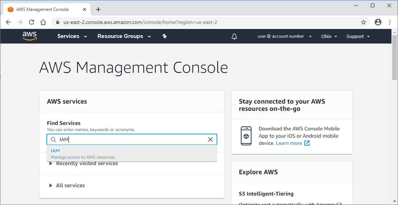
Task: Click in the Find Services search field
Action: pyautogui.click(x=132, y=139)
